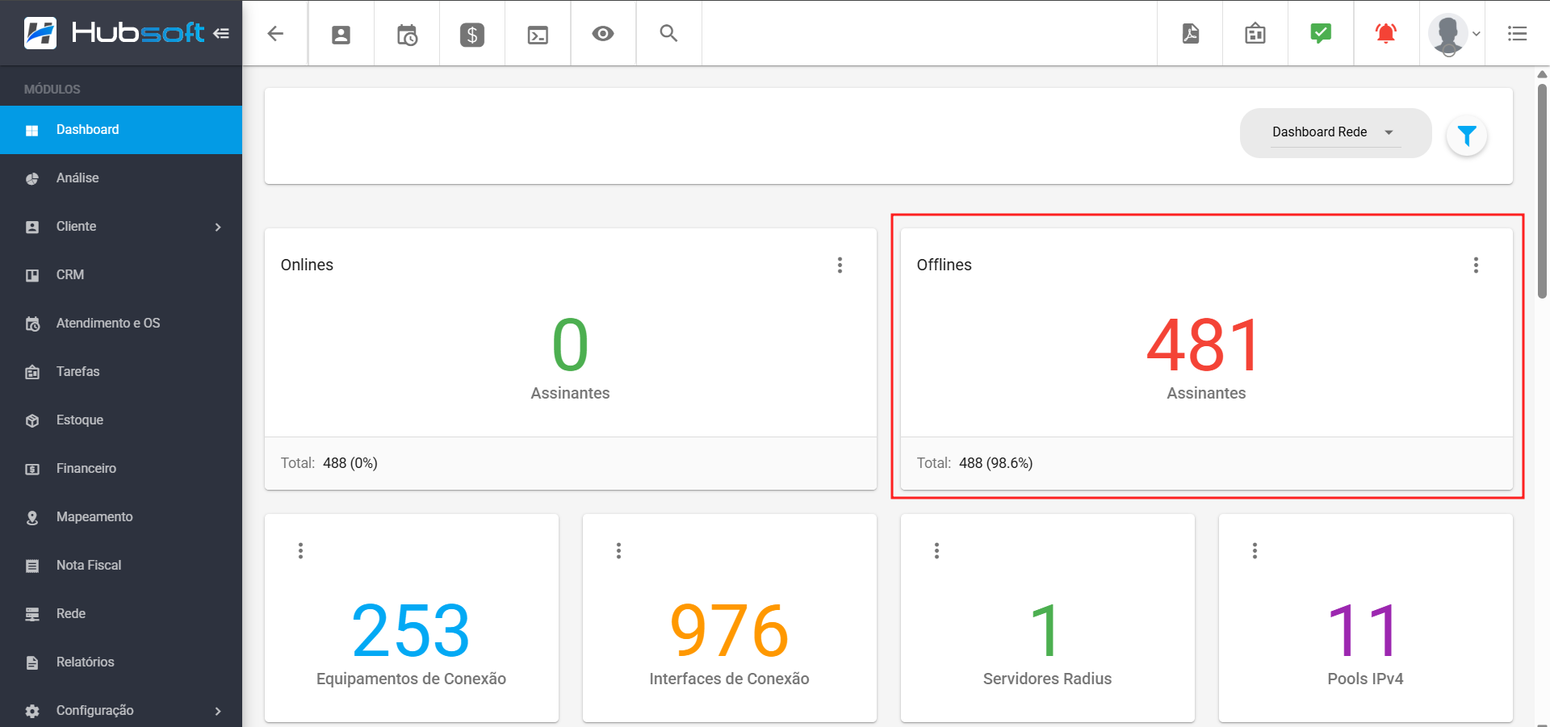Screen dimensions: 1550x727
Task: Open the Onlines card options menu
Action: point(840,265)
